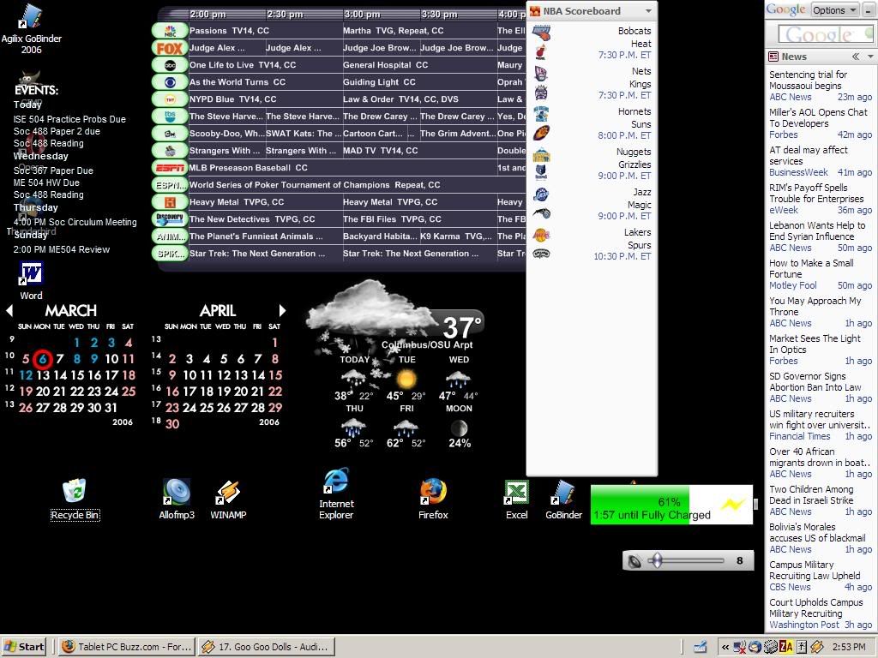The height and width of the screenshot is (658, 878).
Task: Click the 'Columbus/OSU Arpt' weather location
Action: [x=427, y=344]
